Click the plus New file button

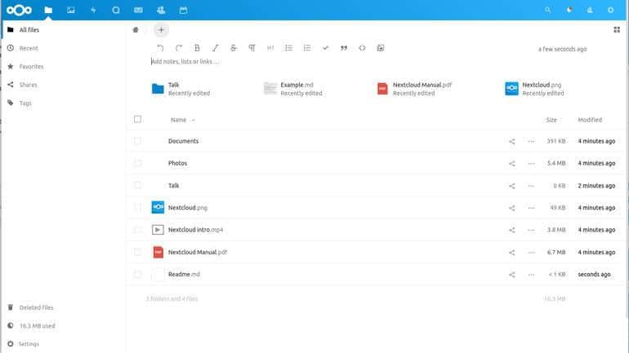161,29
